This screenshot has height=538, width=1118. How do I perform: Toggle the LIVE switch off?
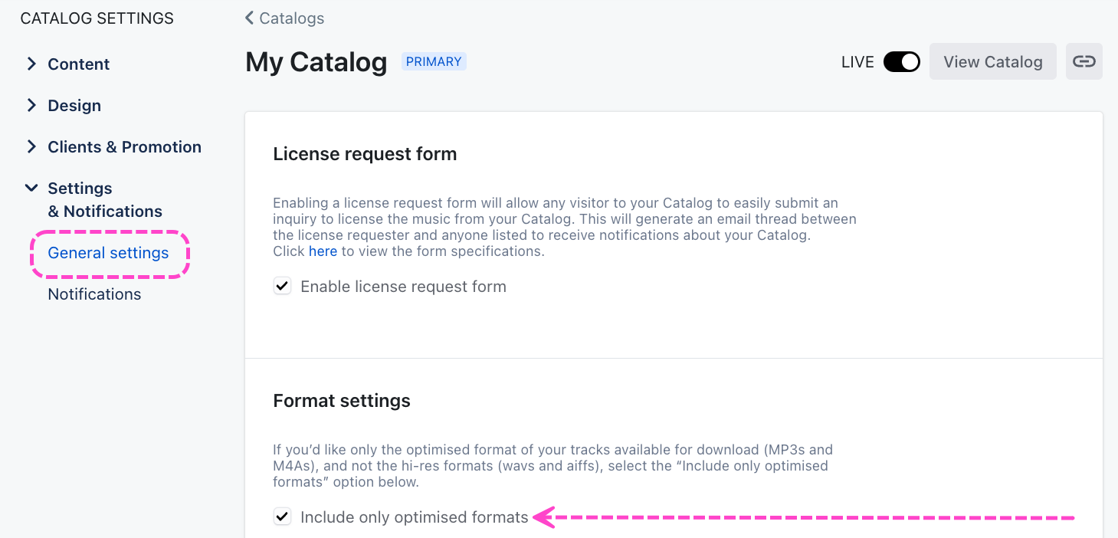901,62
